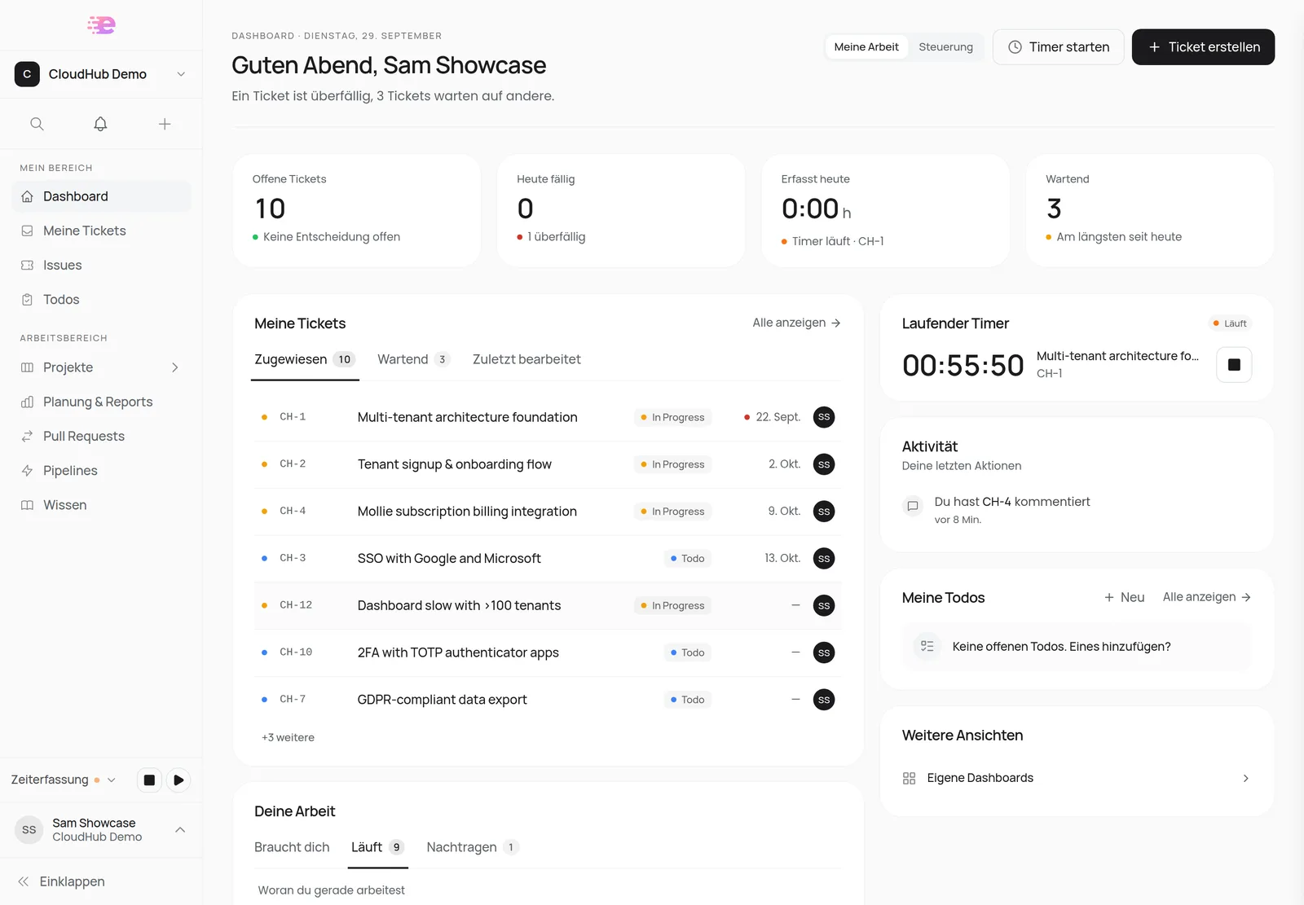Select Braucht dich tab

(292, 847)
